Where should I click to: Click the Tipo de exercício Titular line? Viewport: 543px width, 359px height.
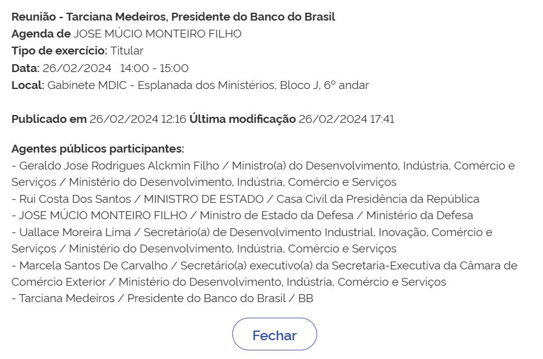(77, 50)
